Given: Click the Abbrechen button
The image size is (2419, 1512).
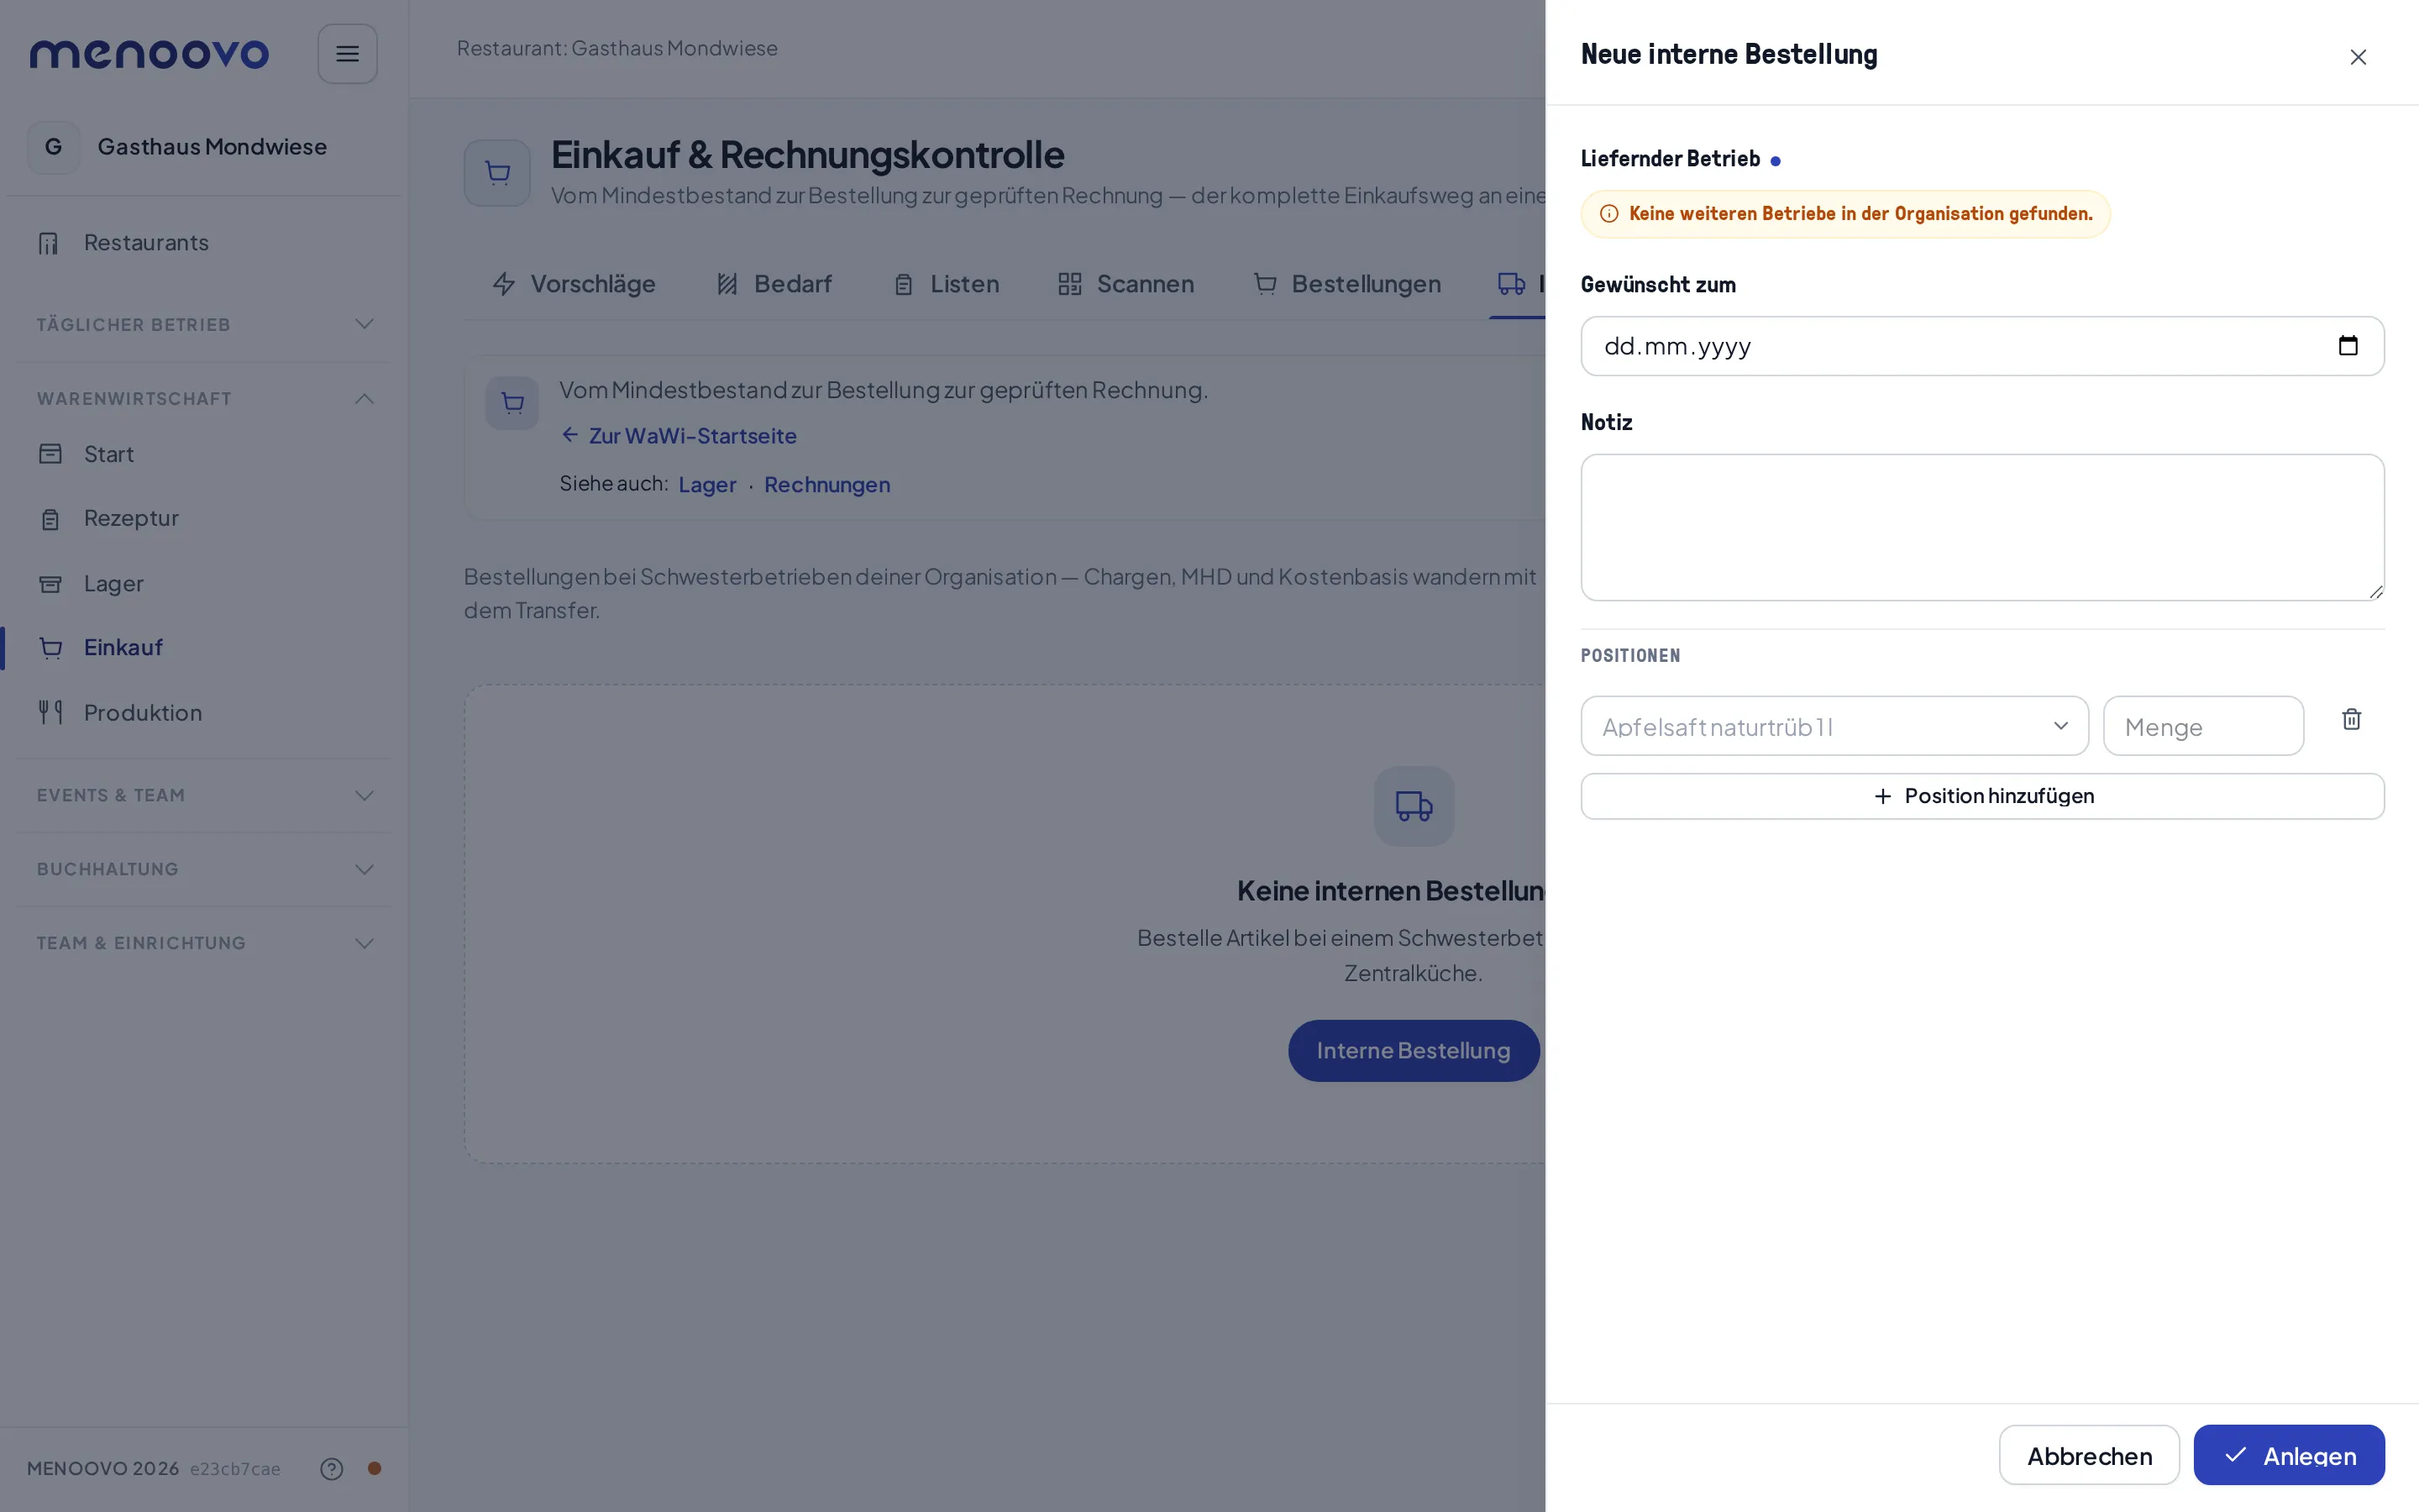Looking at the screenshot, I should point(2089,1455).
